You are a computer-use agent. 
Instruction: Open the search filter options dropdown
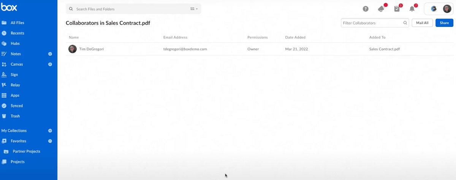(x=194, y=9)
